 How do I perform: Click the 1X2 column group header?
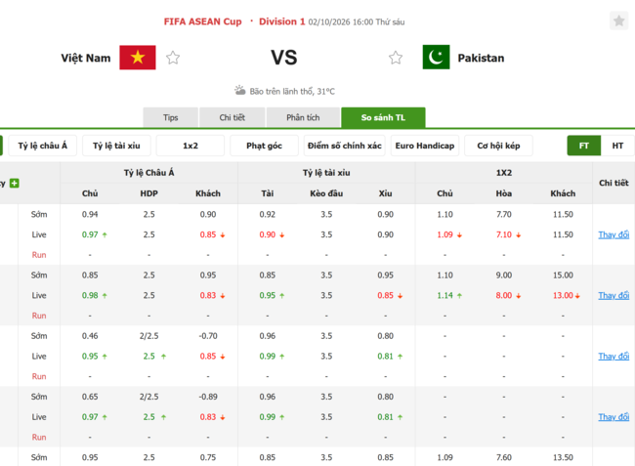pyautogui.click(x=504, y=173)
